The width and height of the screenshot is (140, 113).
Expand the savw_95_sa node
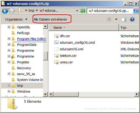[9, 74]
